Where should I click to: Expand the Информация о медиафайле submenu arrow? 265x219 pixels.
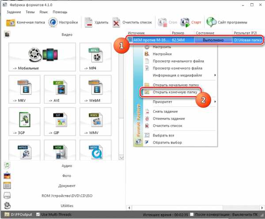(x=215, y=75)
